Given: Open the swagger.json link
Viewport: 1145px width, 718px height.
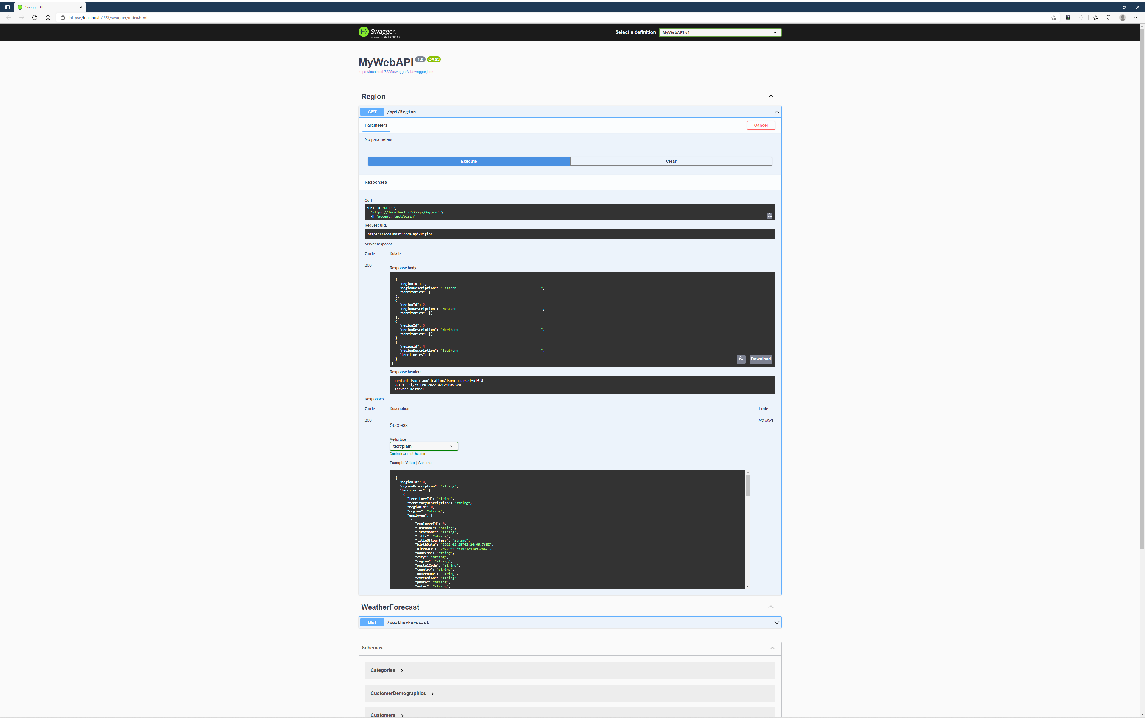Looking at the screenshot, I should click(395, 72).
